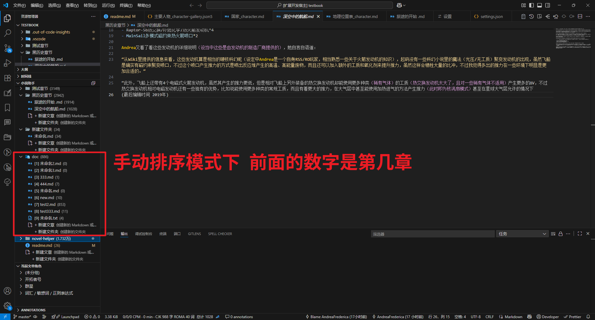Open the 任务 dropdown in the output panel

click(522, 233)
